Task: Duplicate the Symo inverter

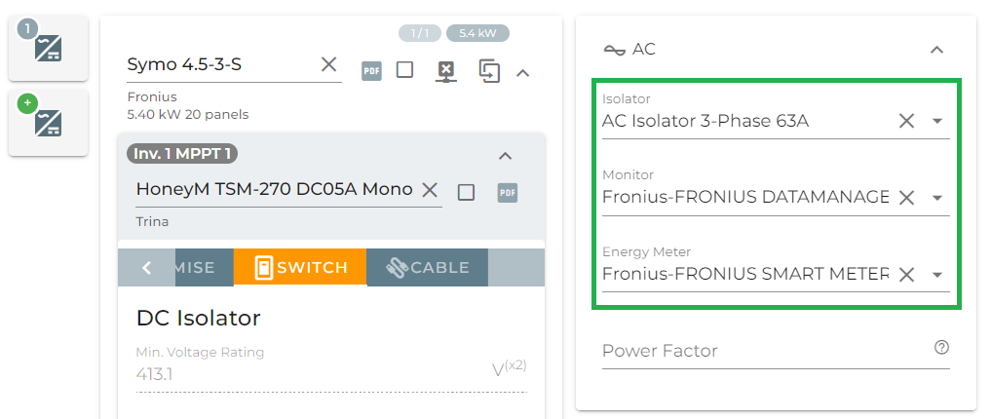Action: (489, 71)
